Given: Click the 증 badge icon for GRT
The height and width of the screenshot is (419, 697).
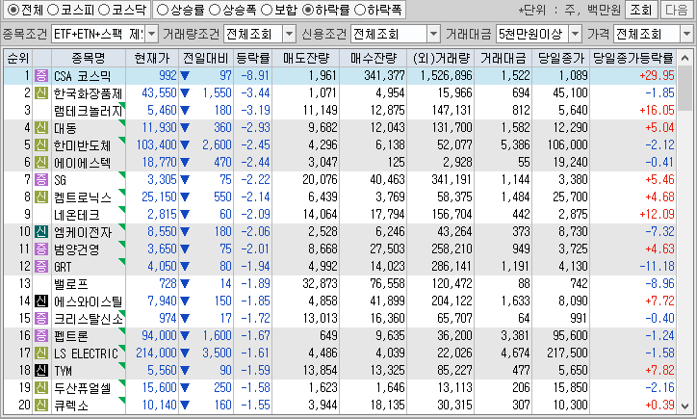Looking at the screenshot, I should pos(41,267).
